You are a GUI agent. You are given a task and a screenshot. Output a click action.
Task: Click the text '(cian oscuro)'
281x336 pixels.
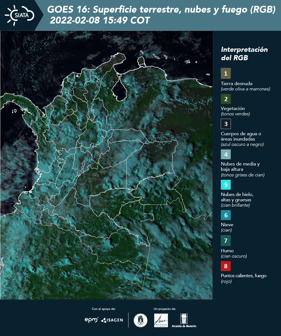(x=234, y=256)
